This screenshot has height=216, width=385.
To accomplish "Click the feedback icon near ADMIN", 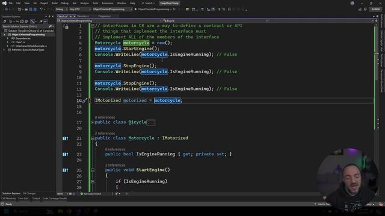I will click(365, 10).
